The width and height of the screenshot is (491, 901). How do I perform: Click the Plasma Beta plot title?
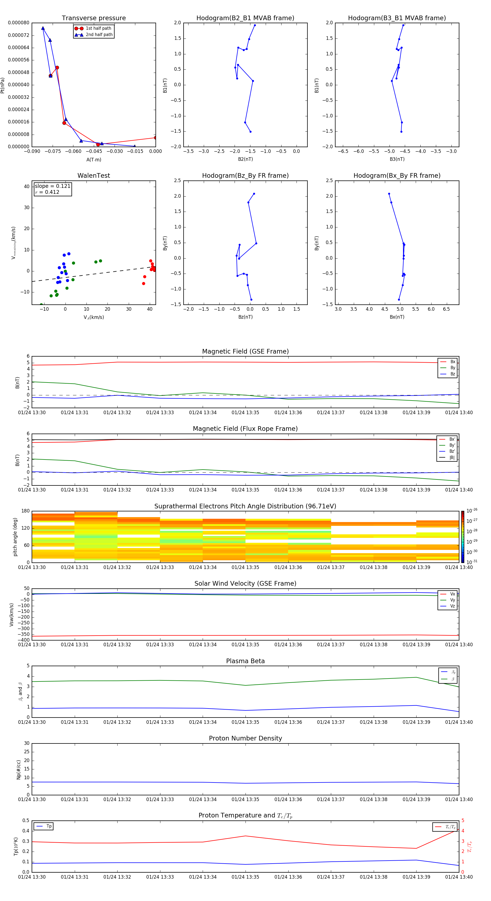245,661
